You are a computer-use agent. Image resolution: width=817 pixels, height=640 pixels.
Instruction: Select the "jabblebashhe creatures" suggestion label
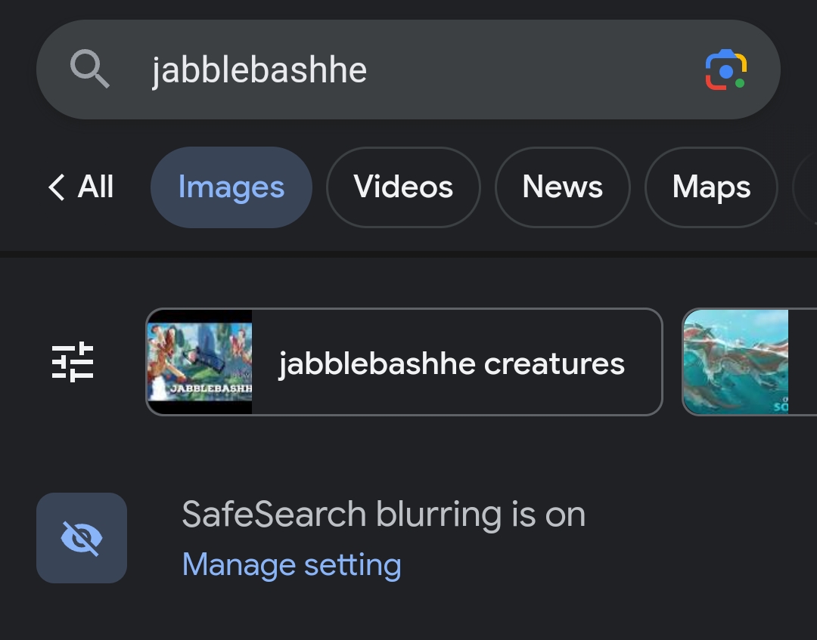452,363
